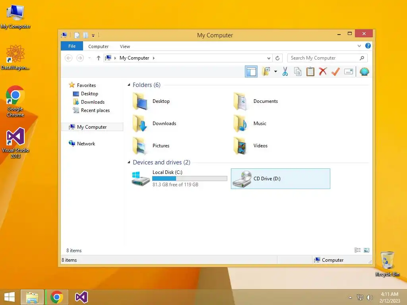Click the scissors Cut icon
Image resolution: width=407 pixels, height=305 pixels.
coord(285,71)
